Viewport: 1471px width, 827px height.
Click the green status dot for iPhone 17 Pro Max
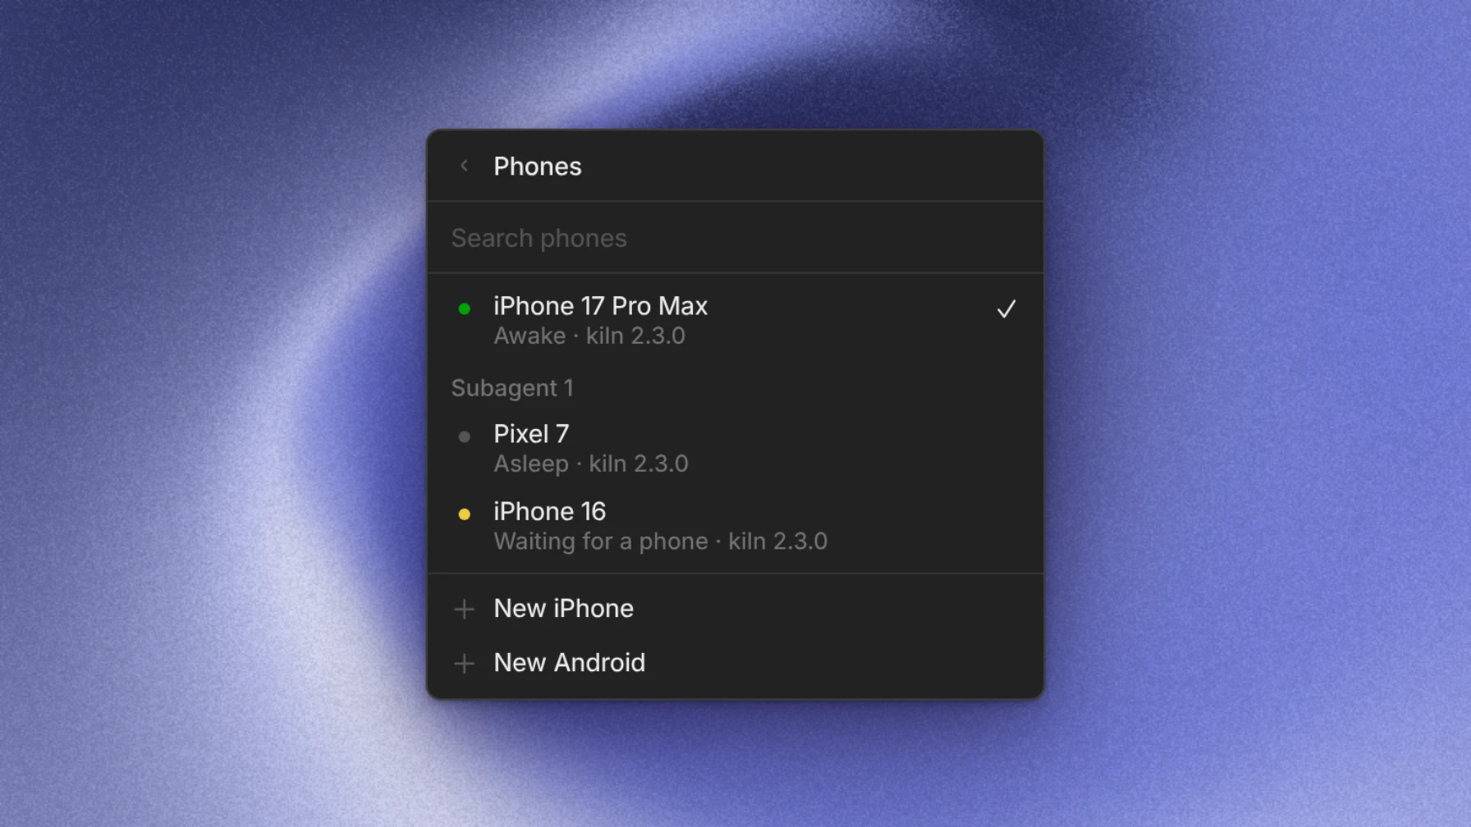coord(465,309)
